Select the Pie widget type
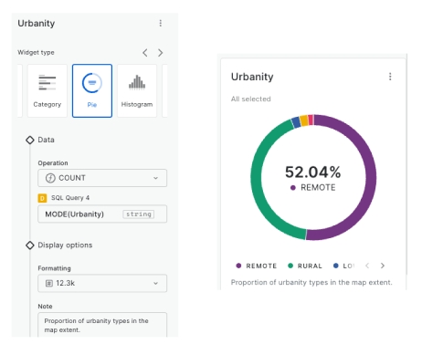The height and width of the screenshot is (355, 422). [92, 90]
